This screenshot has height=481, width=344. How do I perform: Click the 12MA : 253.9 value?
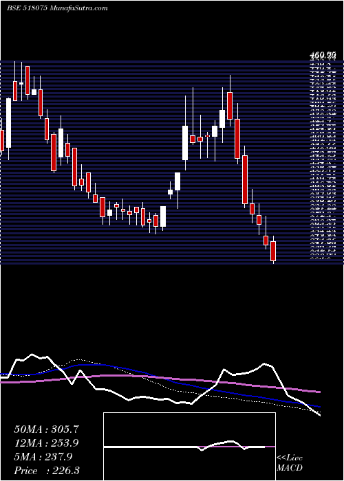pyautogui.click(x=46, y=443)
